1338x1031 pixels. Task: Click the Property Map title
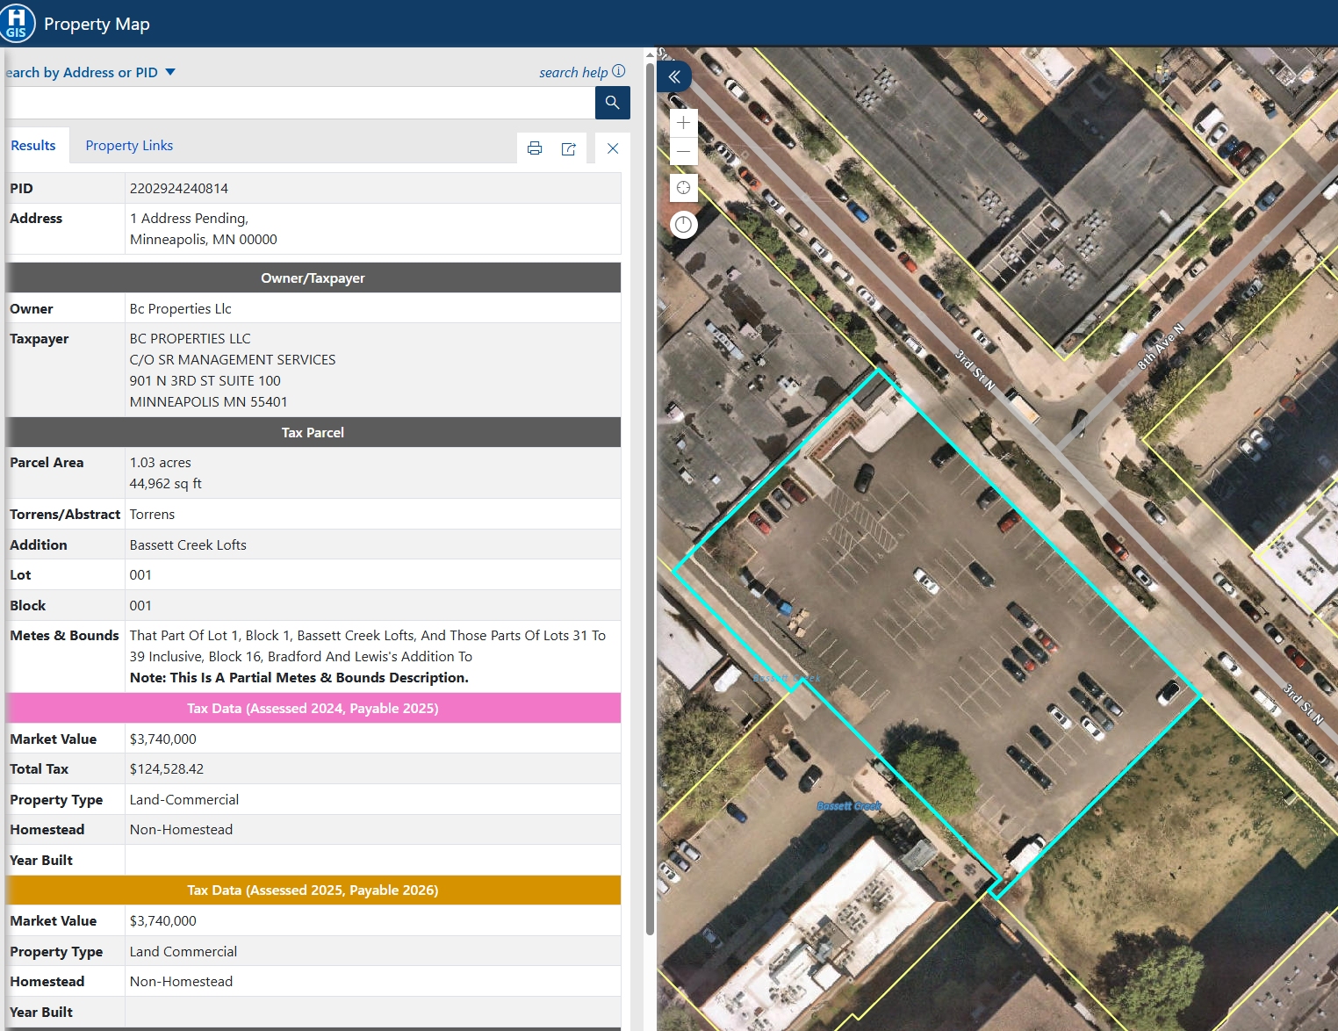click(97, 24)
